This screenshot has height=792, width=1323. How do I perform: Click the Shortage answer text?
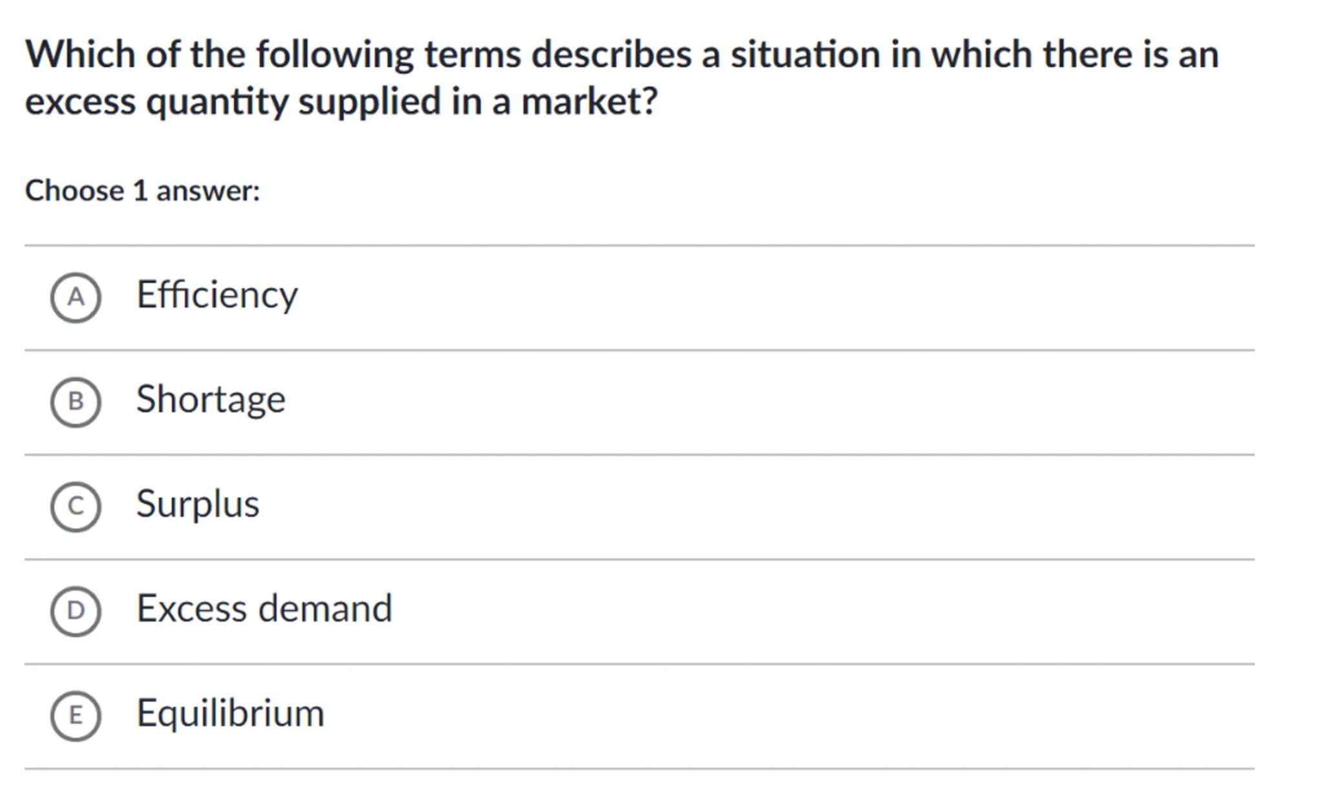pos(211,400)
